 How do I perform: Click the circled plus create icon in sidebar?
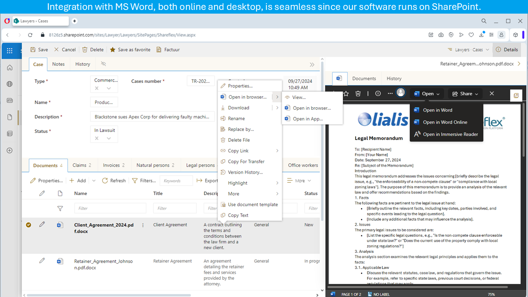pos(9,151)
